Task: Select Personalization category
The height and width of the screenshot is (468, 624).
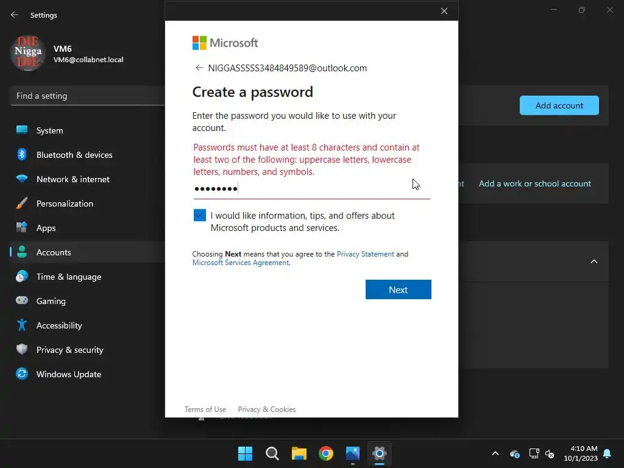Action: (88, 204)
